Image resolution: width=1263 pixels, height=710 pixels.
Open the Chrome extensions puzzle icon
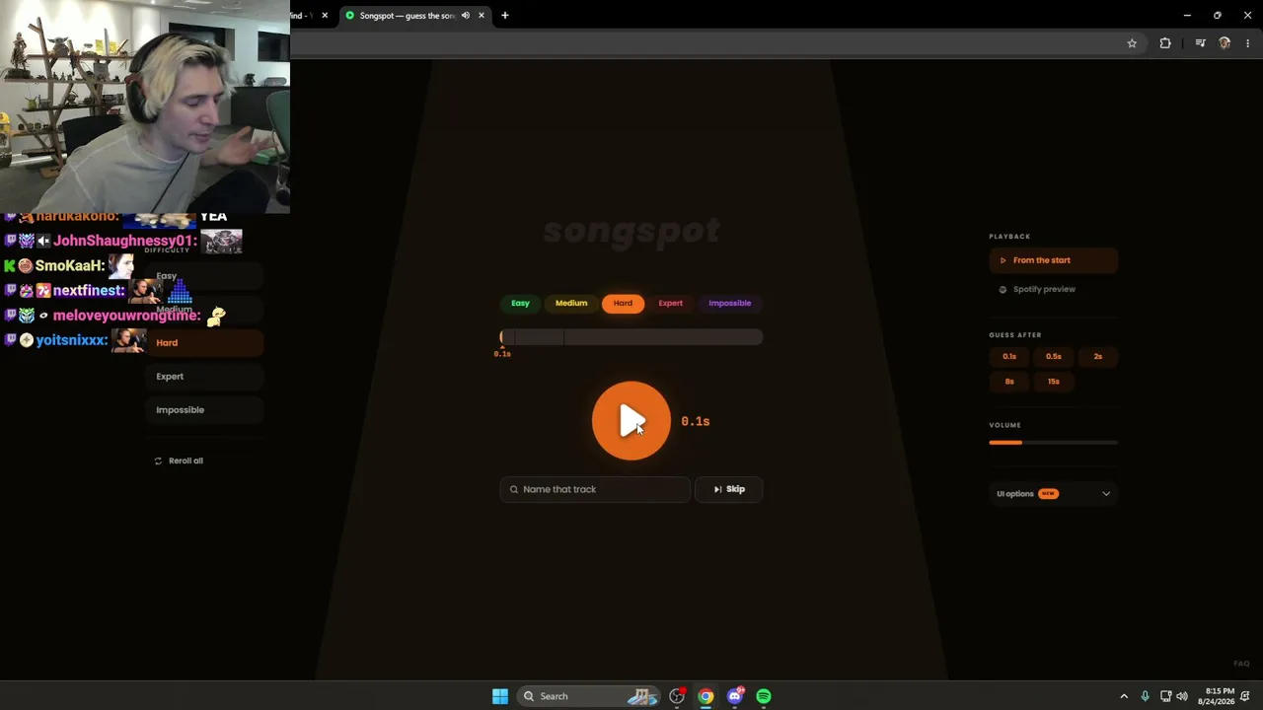tap(1165, 43)
